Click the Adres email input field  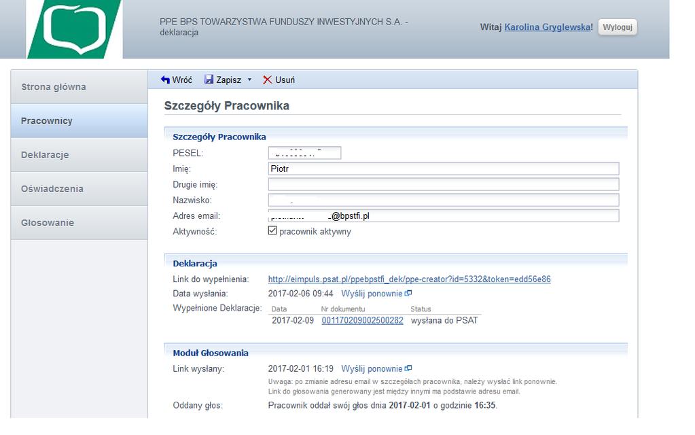click(443, 215)
